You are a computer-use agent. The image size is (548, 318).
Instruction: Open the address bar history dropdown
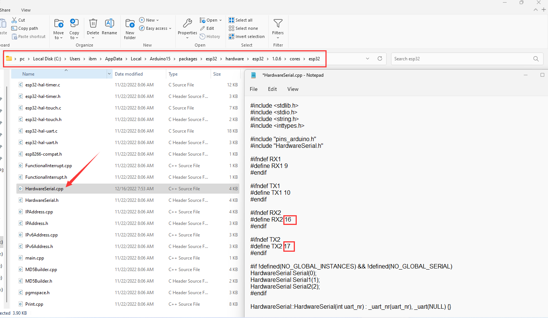pyautogui.click(x=368, y=58)
